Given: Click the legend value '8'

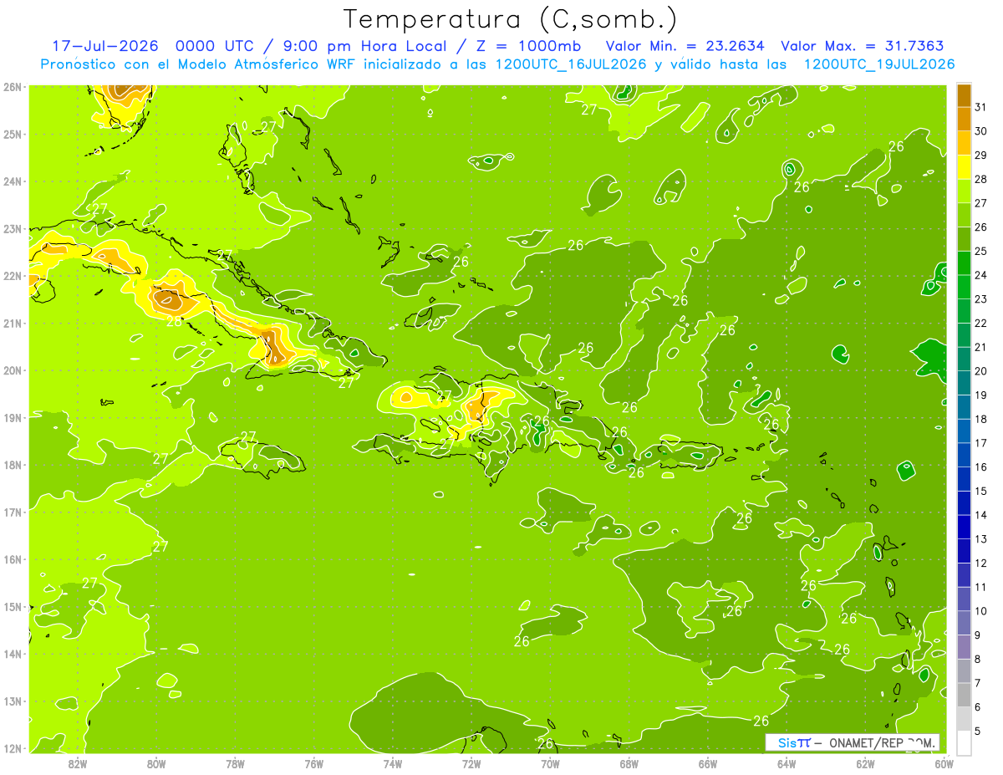Looking at the screenshot, I should click(979, 659).
